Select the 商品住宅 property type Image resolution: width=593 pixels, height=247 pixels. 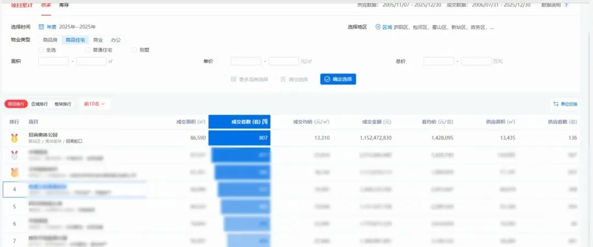click(x=75, y=40)
